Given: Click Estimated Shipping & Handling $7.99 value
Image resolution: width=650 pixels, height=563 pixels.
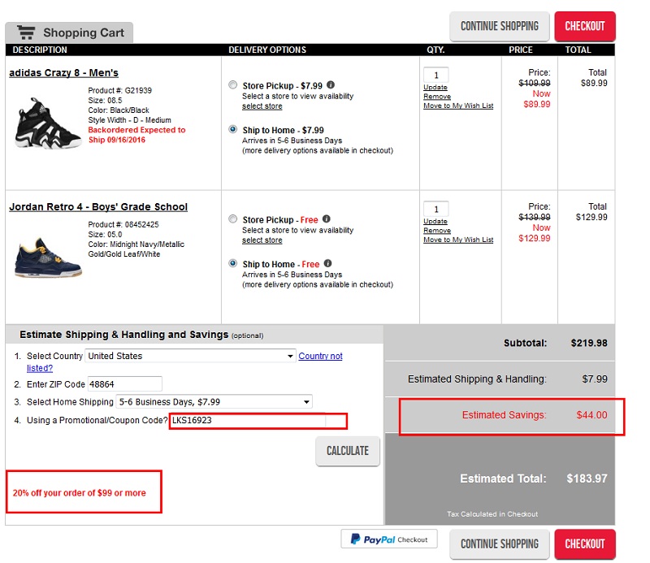Looking at the screenshot, I should click(595, 379).
